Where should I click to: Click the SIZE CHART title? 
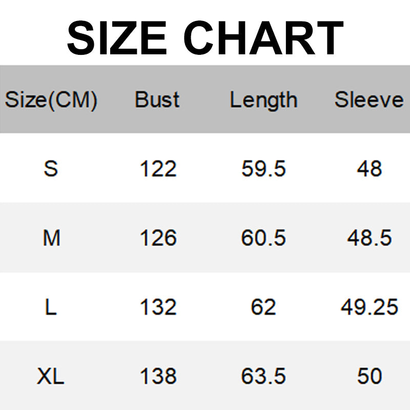pos(205,37)
